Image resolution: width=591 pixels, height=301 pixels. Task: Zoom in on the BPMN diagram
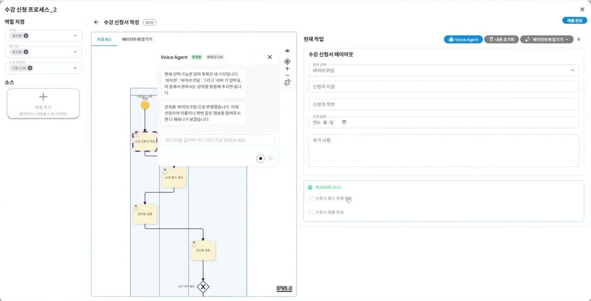pyautogui.click(x=287, y=69)
